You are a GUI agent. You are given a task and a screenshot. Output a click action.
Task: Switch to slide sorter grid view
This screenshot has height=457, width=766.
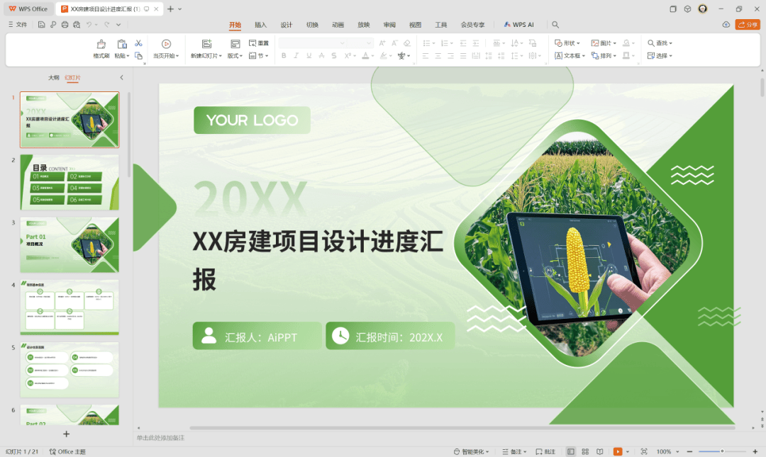pos(585,451)
